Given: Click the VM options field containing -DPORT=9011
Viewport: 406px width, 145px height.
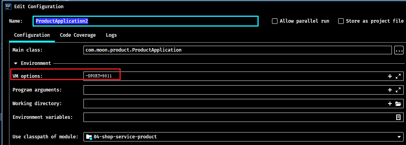Looking at the screenshot, I should (243, 76).
